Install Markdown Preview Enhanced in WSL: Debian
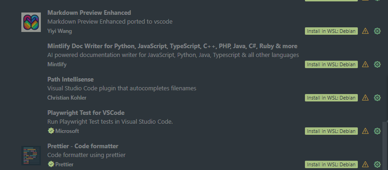 (x=331, y=31)
